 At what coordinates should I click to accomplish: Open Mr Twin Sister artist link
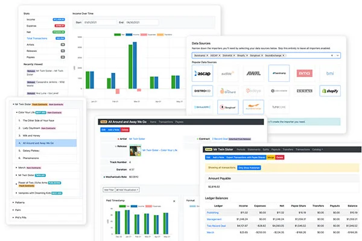click(x=137, y=139)
